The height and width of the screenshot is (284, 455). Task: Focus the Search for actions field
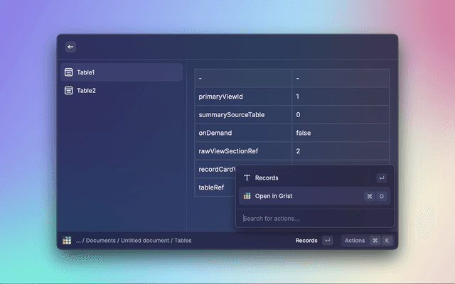click(313, 218)
